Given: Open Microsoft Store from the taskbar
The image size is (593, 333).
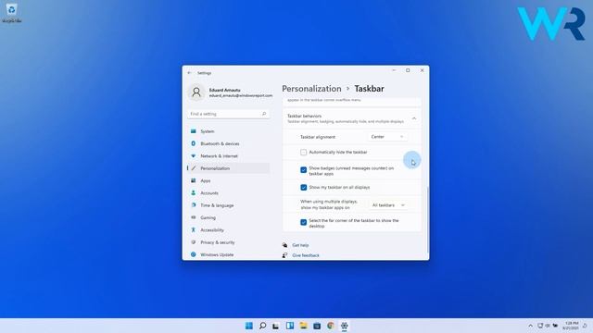Looking at the screenshot, I should tap(317, 326).
